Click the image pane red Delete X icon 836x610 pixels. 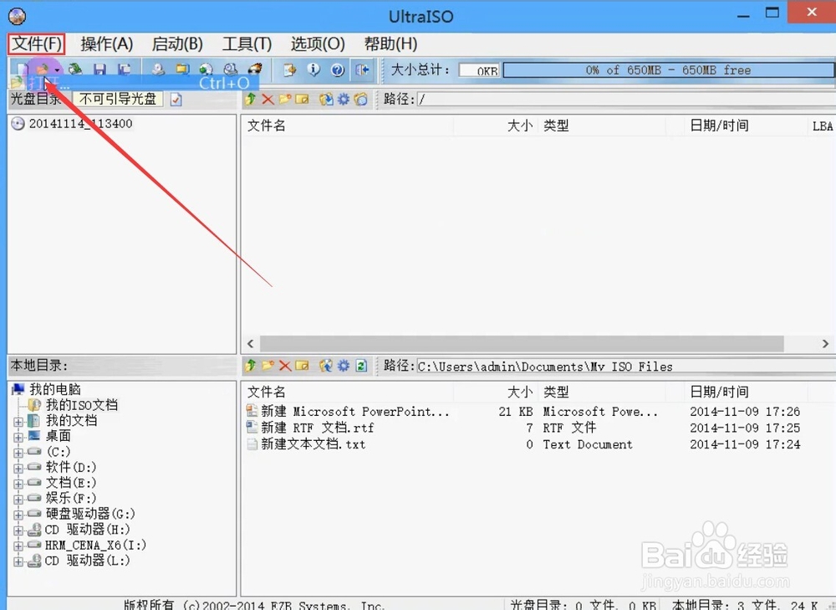tap(268, 100)
